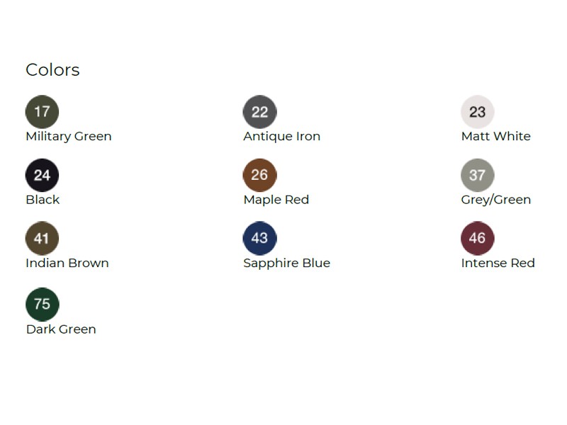
Task: Choose the Sapphire Blue 43 color swatch
Action: [259, 238]
